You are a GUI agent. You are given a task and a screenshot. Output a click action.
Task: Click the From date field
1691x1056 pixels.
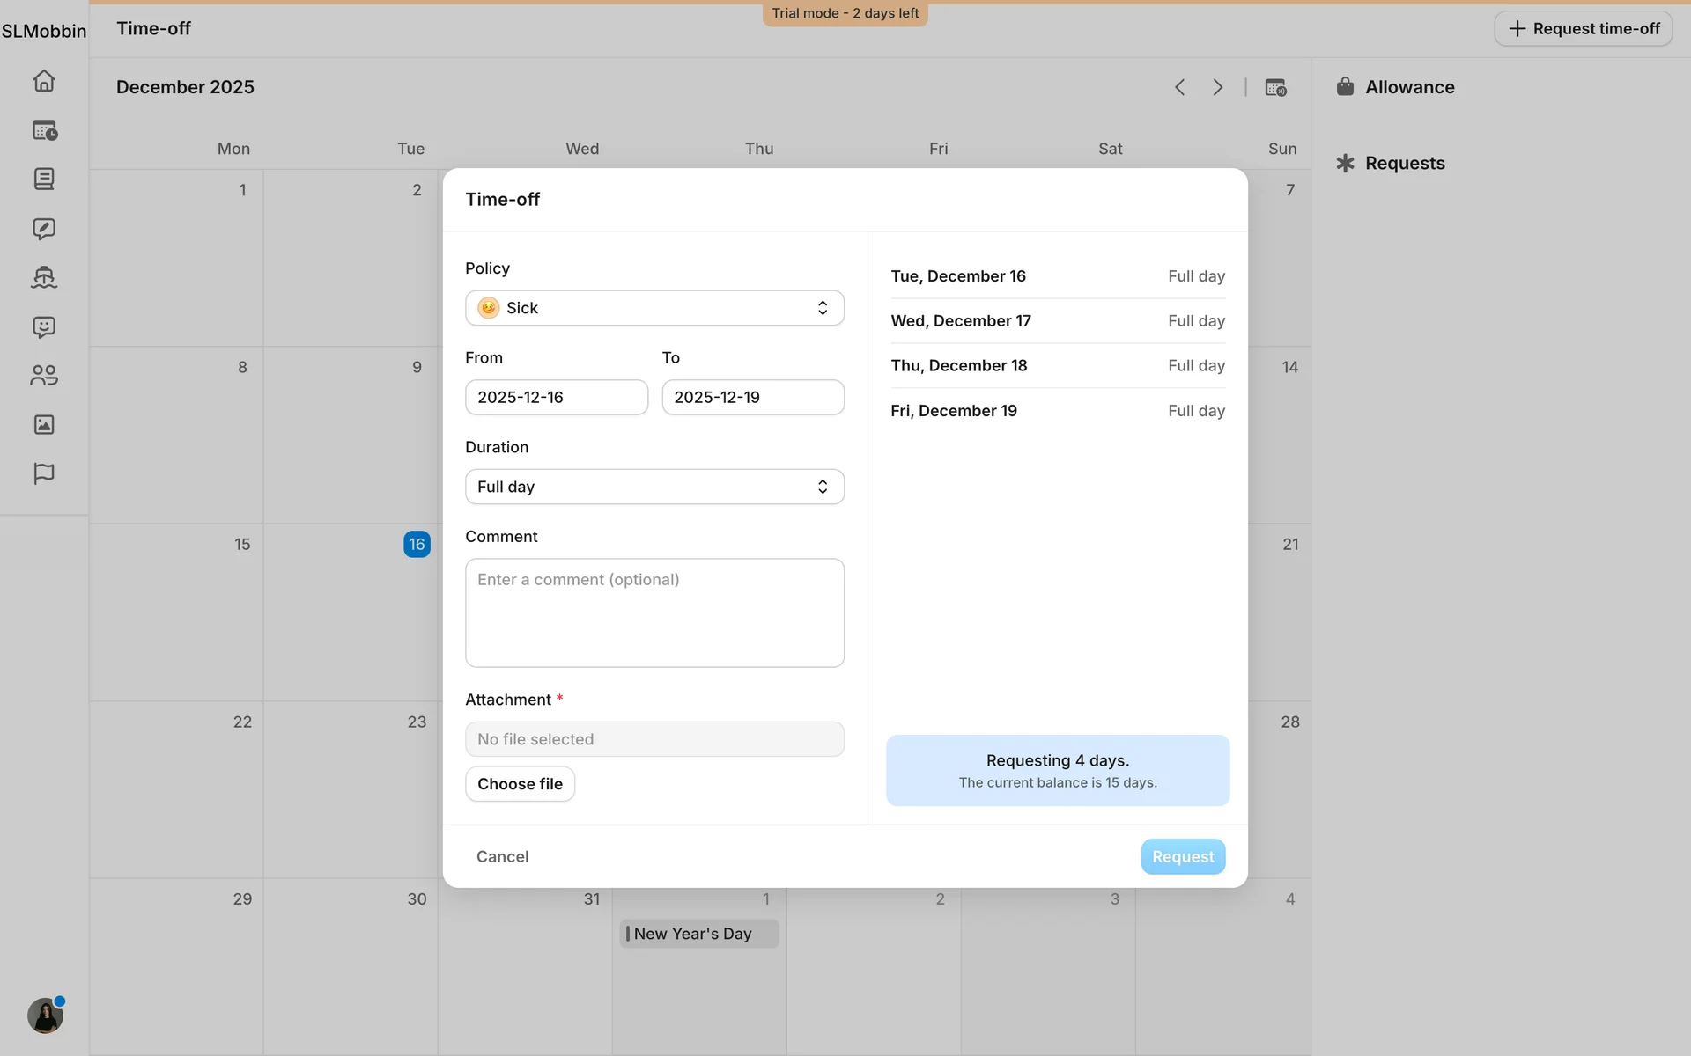[556, 398]
